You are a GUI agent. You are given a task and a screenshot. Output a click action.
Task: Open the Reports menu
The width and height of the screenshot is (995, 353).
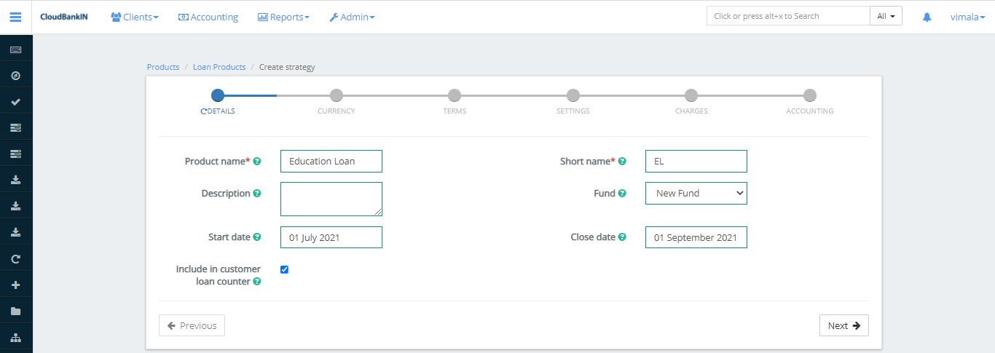click(x=283, y=17)
